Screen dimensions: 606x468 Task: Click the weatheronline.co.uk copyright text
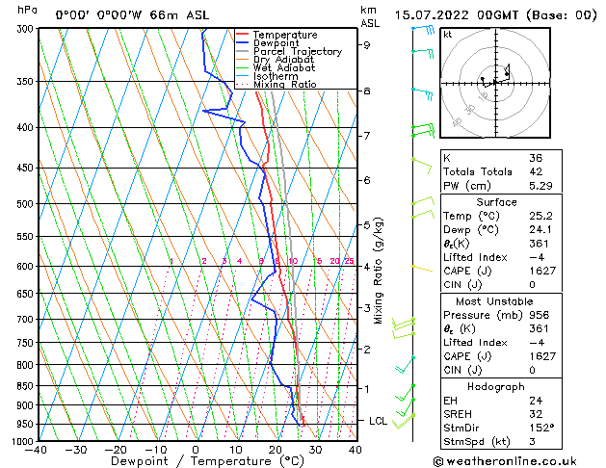(x=505, y=461)
